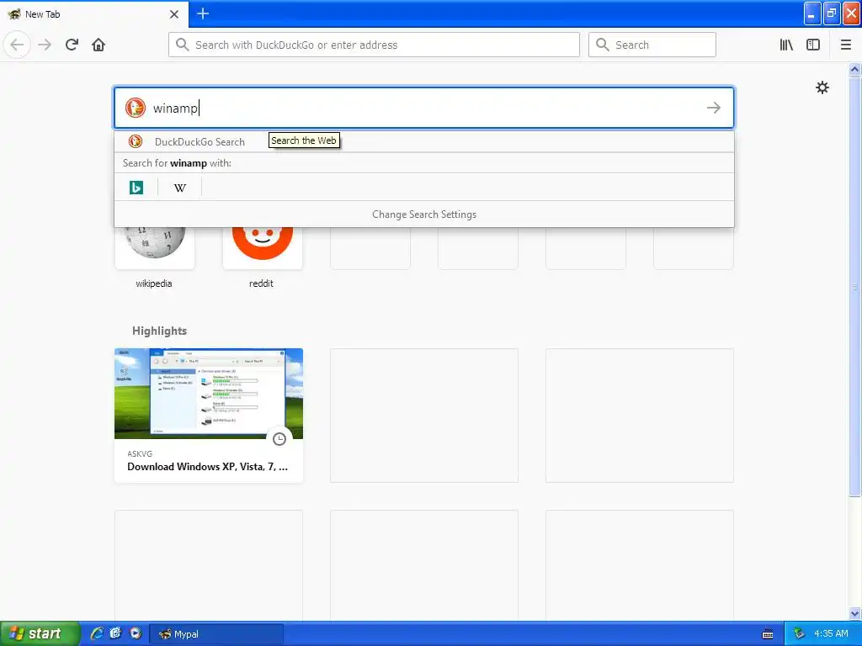Open the hamburger application menu
Image resolution: width=862 pixels, height=646 pixels.
[845, 45]
